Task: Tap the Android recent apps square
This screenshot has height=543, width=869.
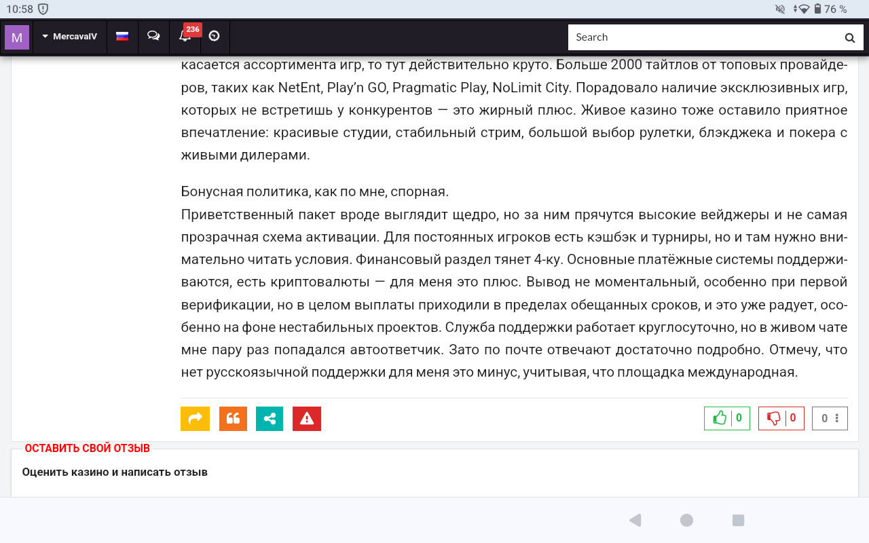Action: (x=738, y=521)
